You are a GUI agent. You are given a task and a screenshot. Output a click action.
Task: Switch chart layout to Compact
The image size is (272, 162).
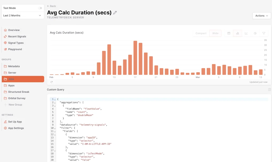pyautogui.click(x=201, y=33)
